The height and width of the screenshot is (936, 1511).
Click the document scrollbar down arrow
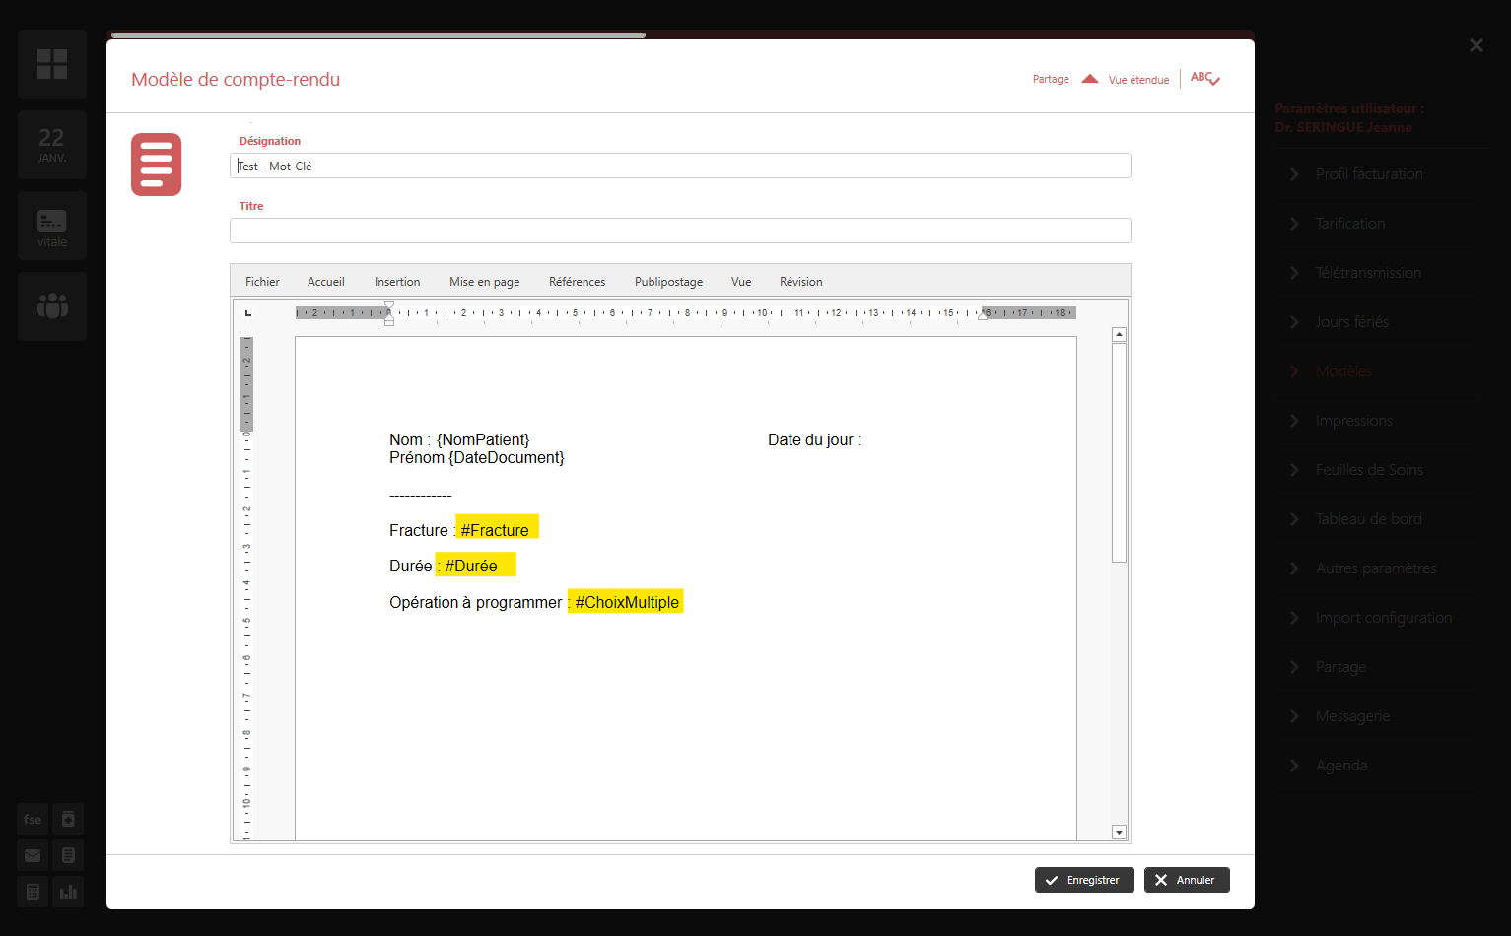1119,833
